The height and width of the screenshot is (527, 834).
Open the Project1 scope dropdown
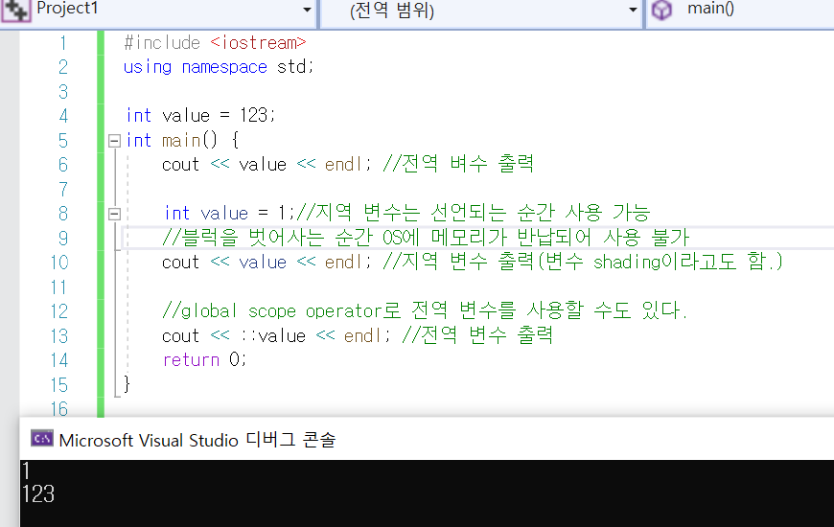307,10
